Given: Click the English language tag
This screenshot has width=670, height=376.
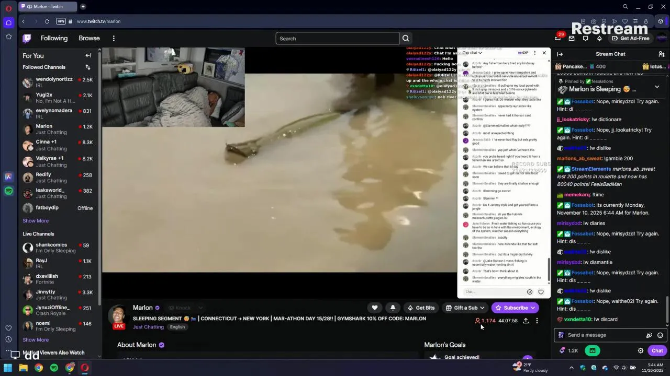Looking at the screenshot, I should (177, 327).
